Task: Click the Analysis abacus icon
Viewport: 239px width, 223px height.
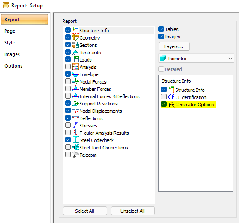Action: [x=75, y=67]
